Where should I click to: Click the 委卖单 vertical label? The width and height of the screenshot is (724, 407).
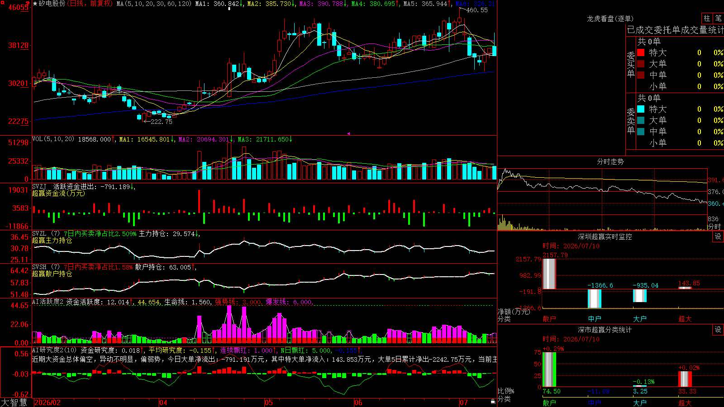tap(631, 121)
